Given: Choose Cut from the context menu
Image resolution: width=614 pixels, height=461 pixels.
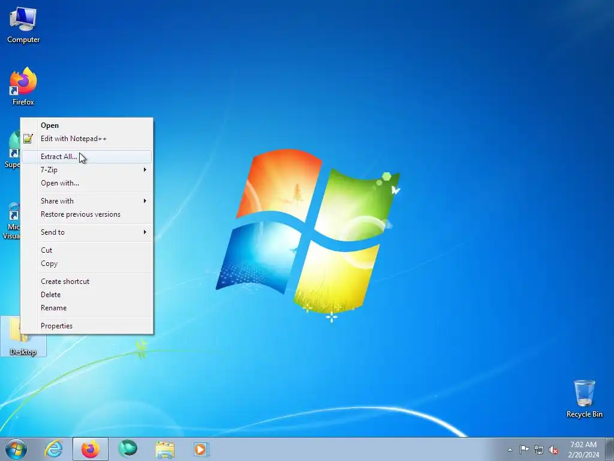Looking at the screenshot, I should click(87, 250).
